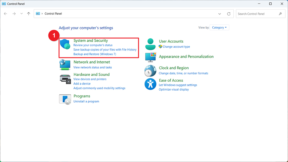Viewport: 288px width, 162px height.
Task: Click the Programs category icon
Action: pos(65,99)
